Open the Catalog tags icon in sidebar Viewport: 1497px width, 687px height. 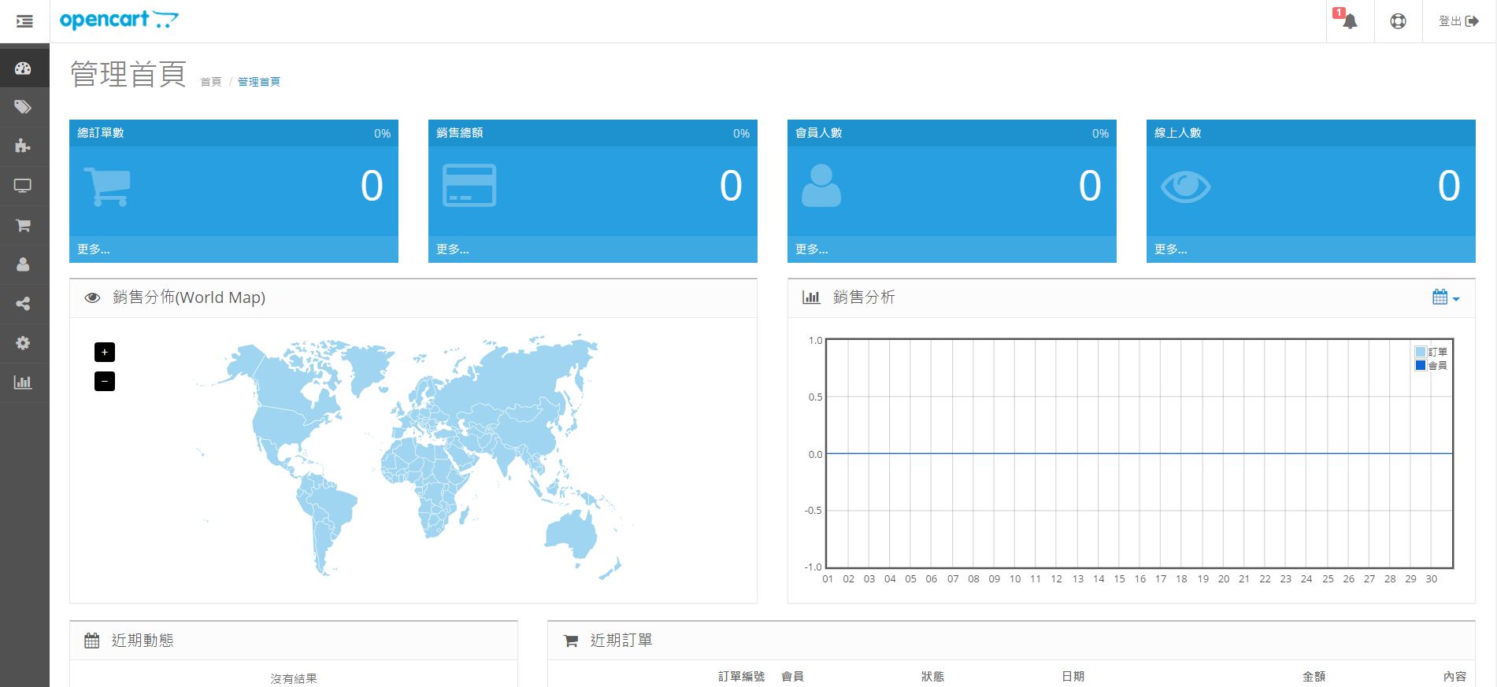click(23, 107)
